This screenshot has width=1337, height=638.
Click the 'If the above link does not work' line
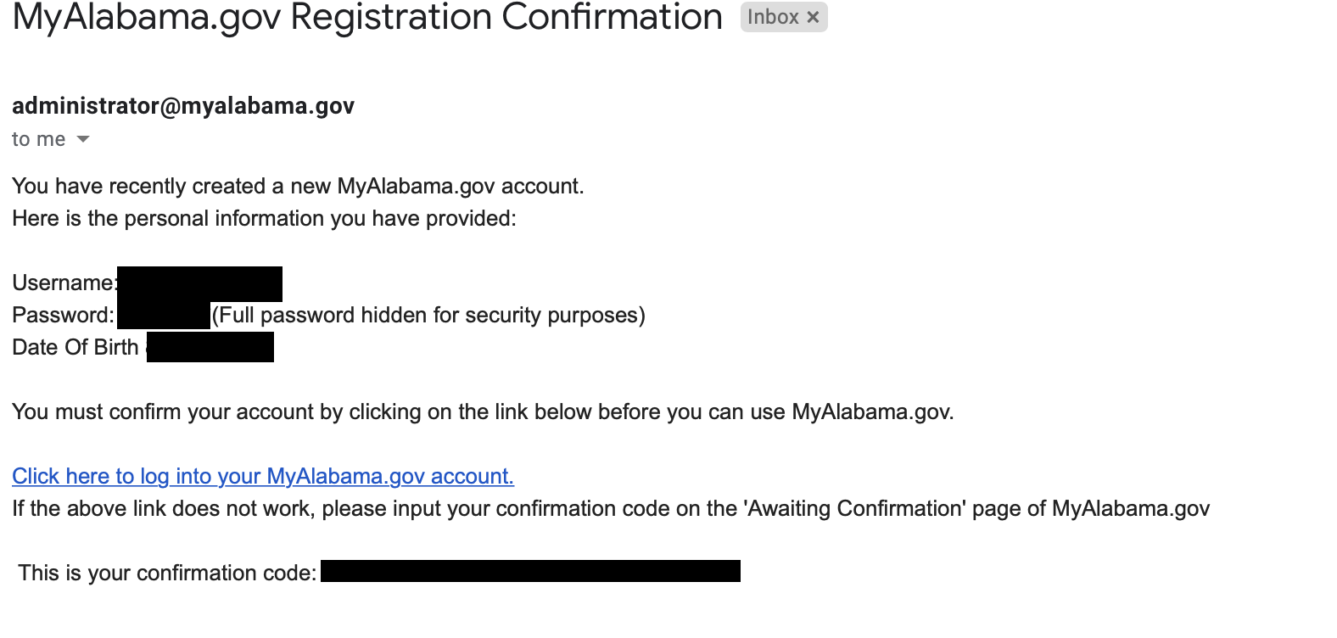click(x=611, y=509)
